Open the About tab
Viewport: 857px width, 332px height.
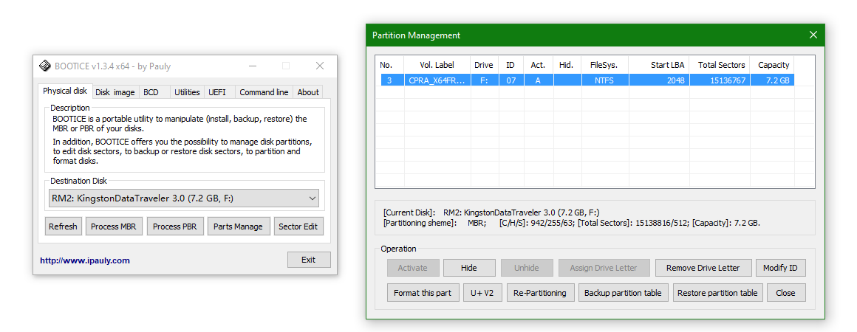(x=308, y=92)
